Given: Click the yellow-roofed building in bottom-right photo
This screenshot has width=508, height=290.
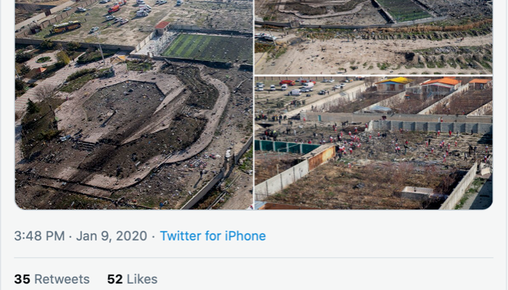Looking at the screenshot, I should tap(393, 84).
